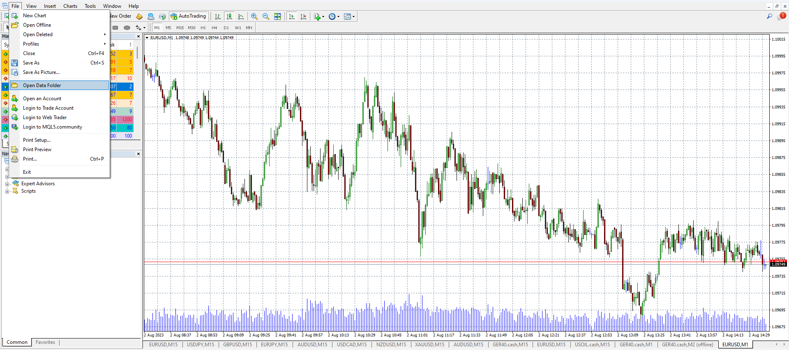This screenshot has height=350, width=789.
Task: Choose New Chart from File menu
Action: point(60,16)
